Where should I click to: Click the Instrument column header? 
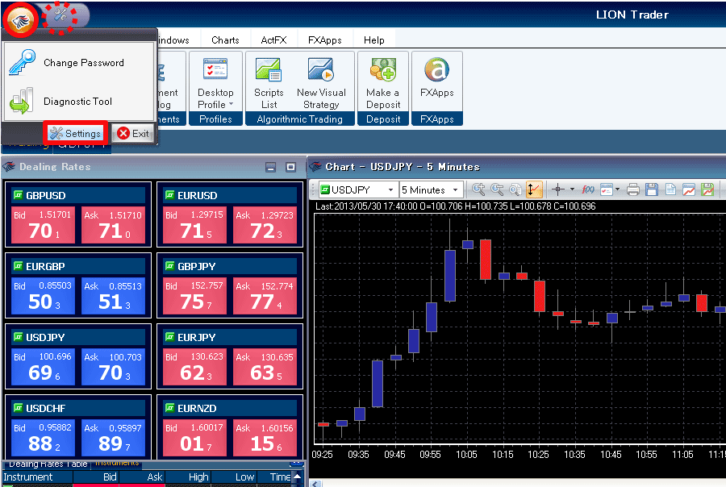(37, 477)
